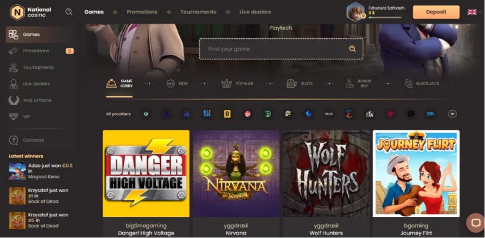Open the Nirvana game thumbnail
Viewport: 485px width, 238px height.
point(236,173)
